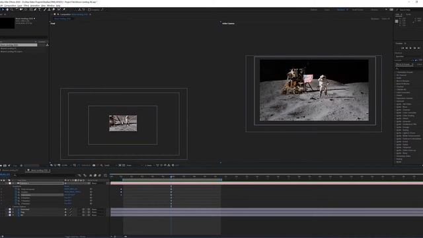Open the Window menu

point(51,5)
